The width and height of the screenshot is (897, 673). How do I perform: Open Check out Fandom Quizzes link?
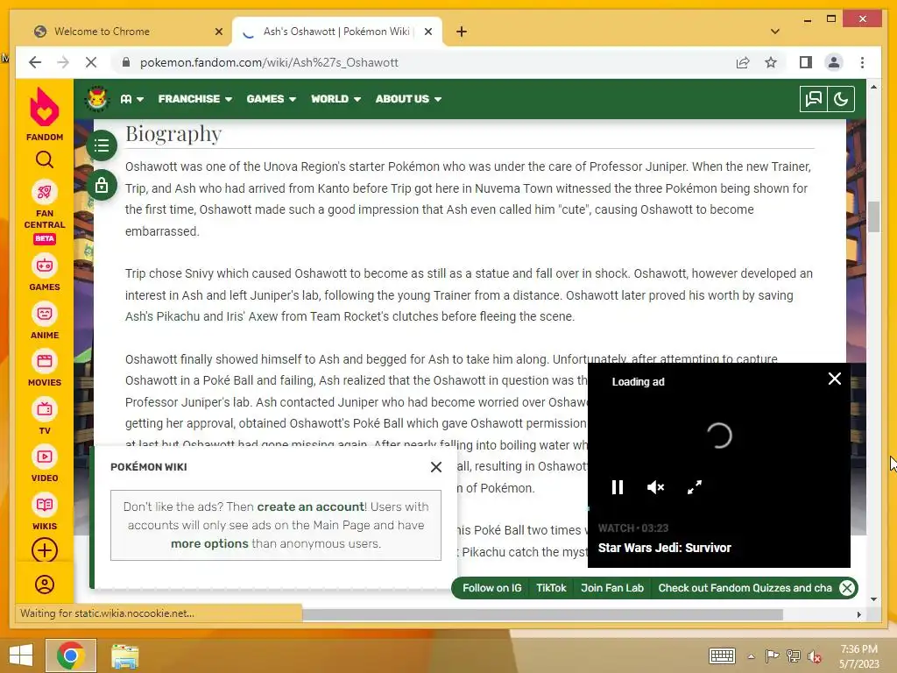coord(745,588)
